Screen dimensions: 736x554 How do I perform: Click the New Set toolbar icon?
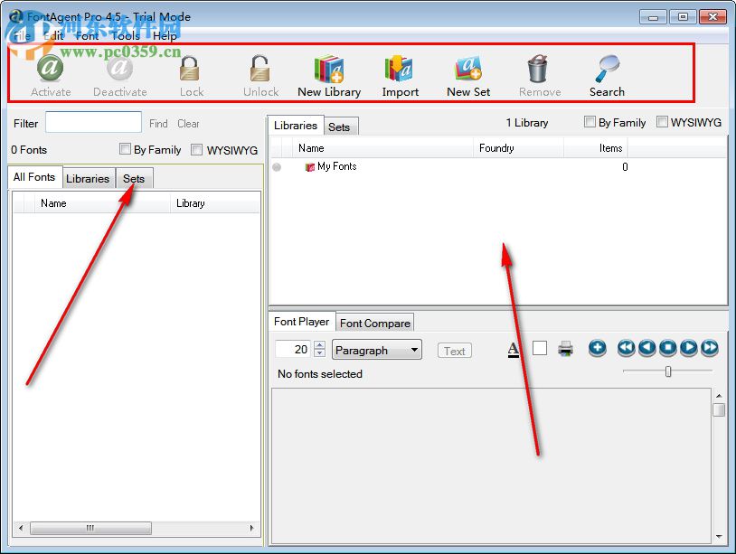pos(467,75)
